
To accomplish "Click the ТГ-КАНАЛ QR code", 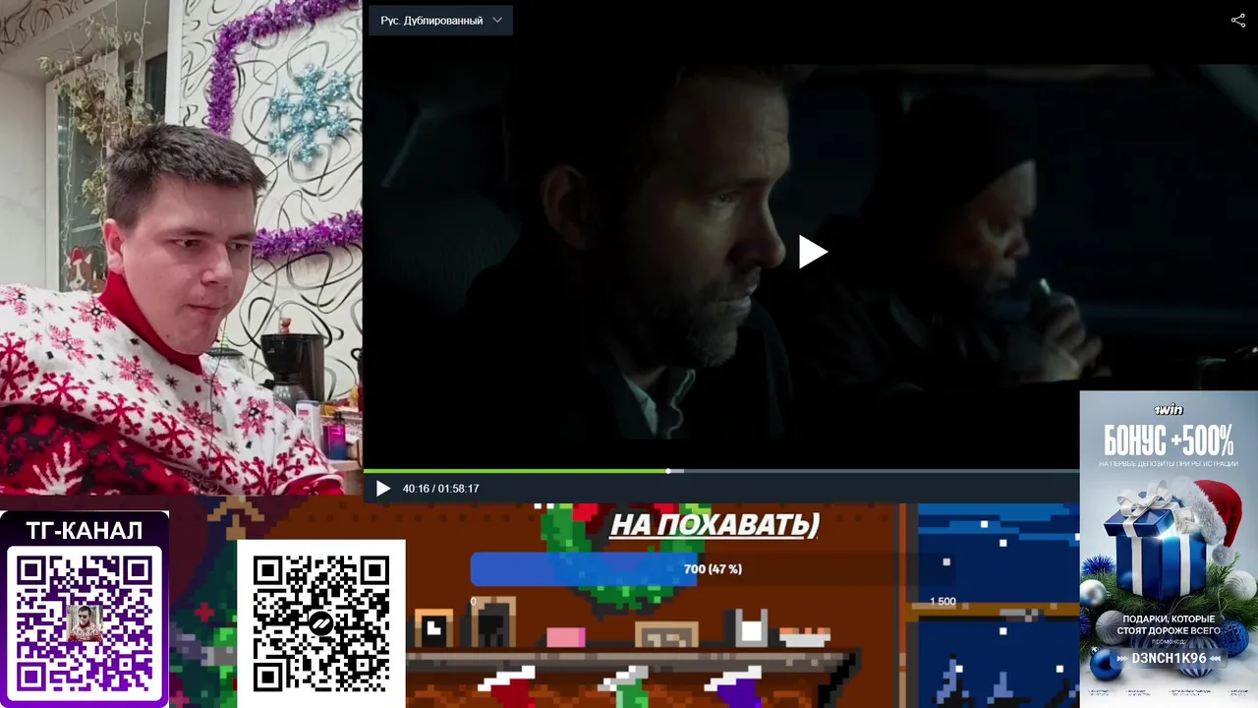I will coord(85,621).
